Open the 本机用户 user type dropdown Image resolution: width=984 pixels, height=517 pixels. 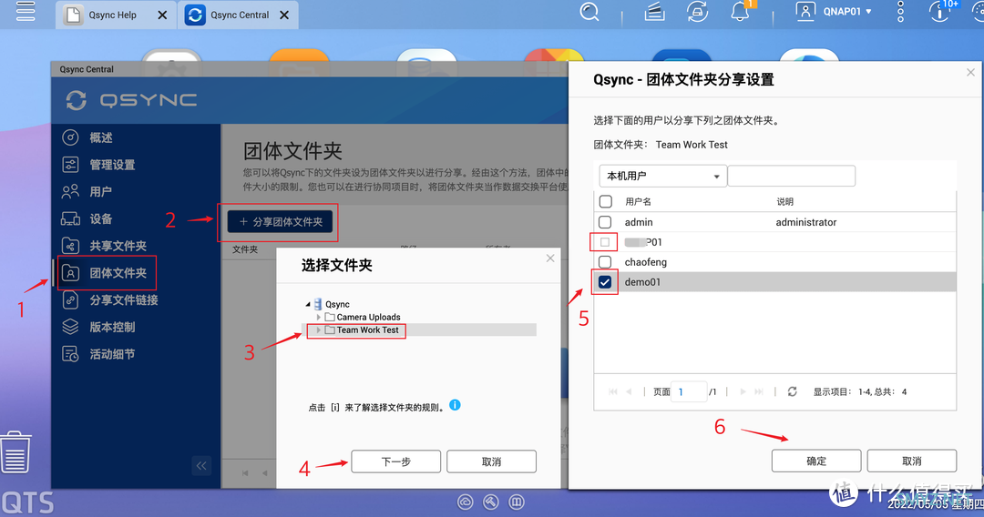(x=662, y=176)
